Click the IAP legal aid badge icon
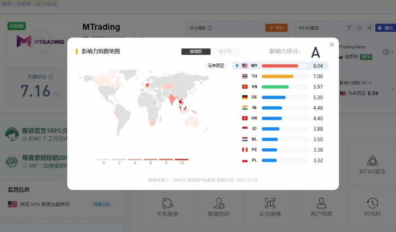396x232 pixels. 12,162
